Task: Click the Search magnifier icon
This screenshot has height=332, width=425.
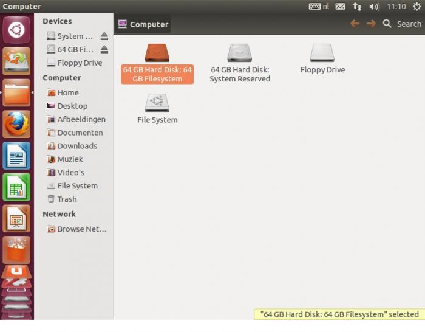Action: tap(387, 24)
